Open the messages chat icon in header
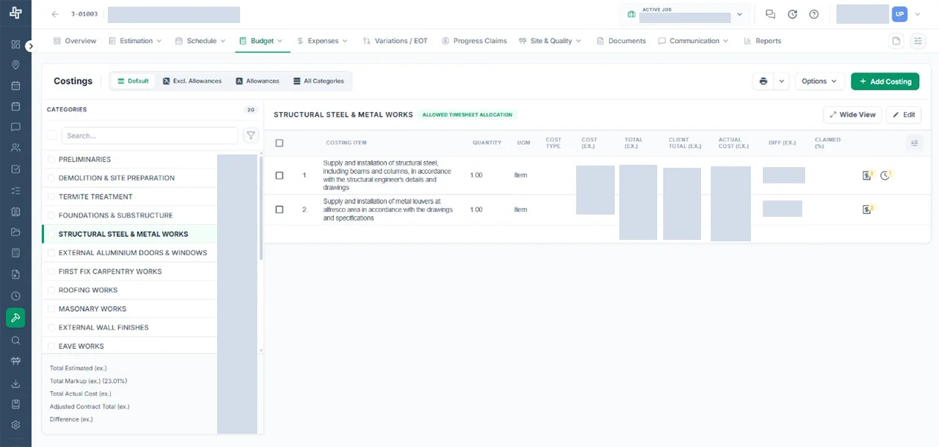Image resolution: width=939 pixels, height=447 pixels. pyautogui.click(x=770, y=14)
